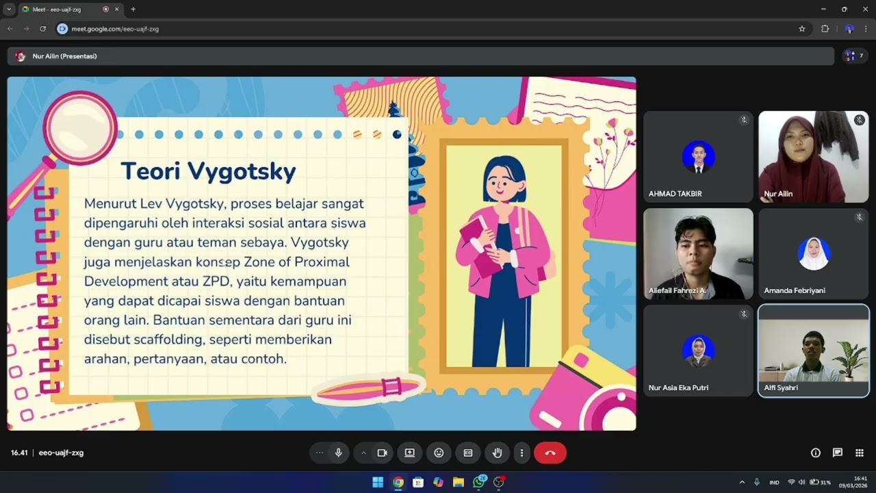876x493 pixels.
Task: Open Copilot from the taskbar
Action: [438, 482]
